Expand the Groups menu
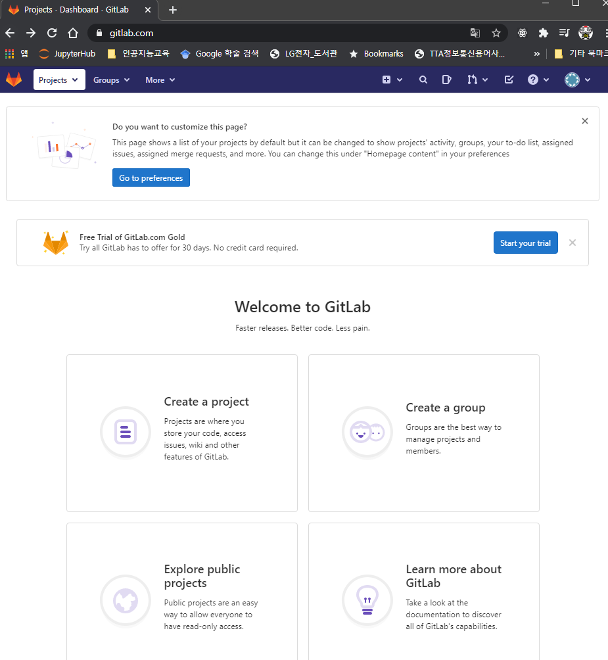The width and height of the screenshot is (608, 660). tap(111, 80)
